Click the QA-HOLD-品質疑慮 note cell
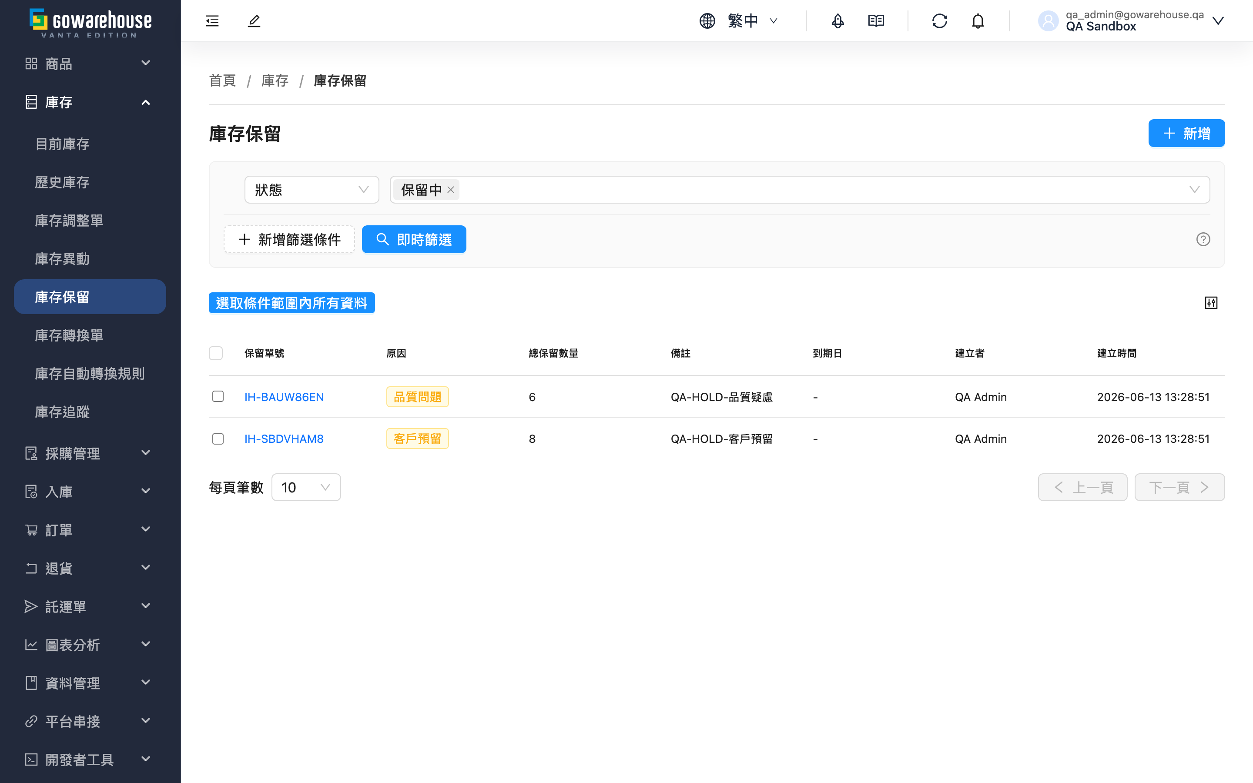The width and height of the screenshot is (1253, 783). (722, 397)
